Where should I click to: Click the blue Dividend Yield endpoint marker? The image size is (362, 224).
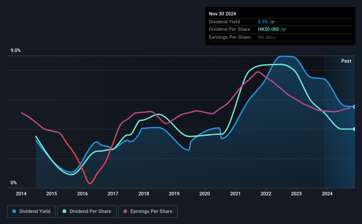(355, 107)
